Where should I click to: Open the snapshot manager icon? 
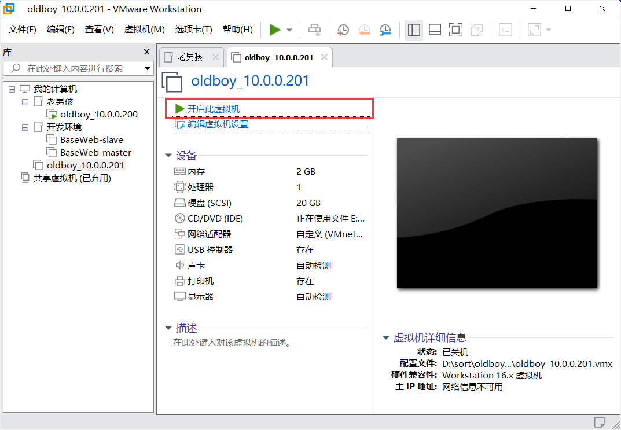pyautogui.click(x=385, y=30)
